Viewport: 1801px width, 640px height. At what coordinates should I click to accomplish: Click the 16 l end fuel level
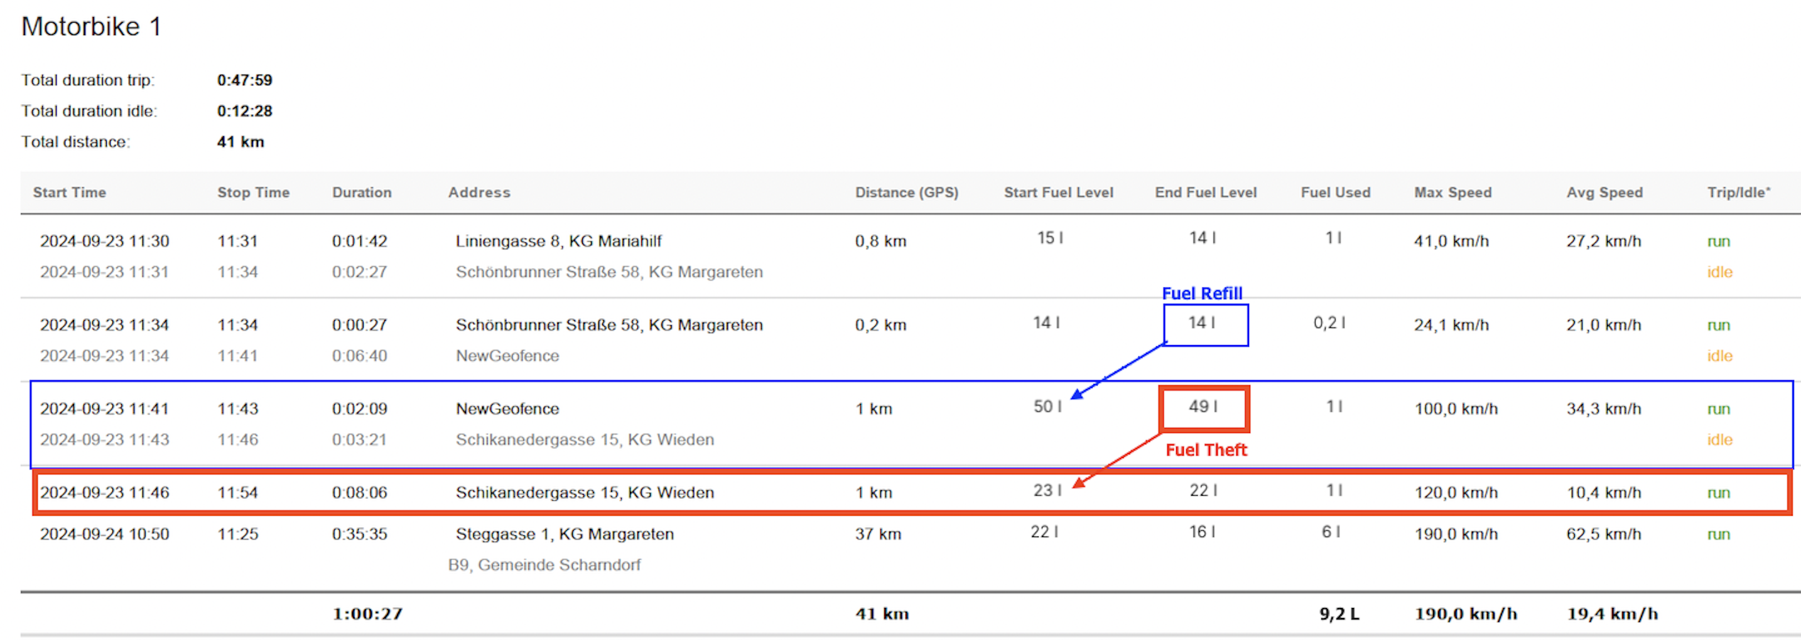point(1203,531)
